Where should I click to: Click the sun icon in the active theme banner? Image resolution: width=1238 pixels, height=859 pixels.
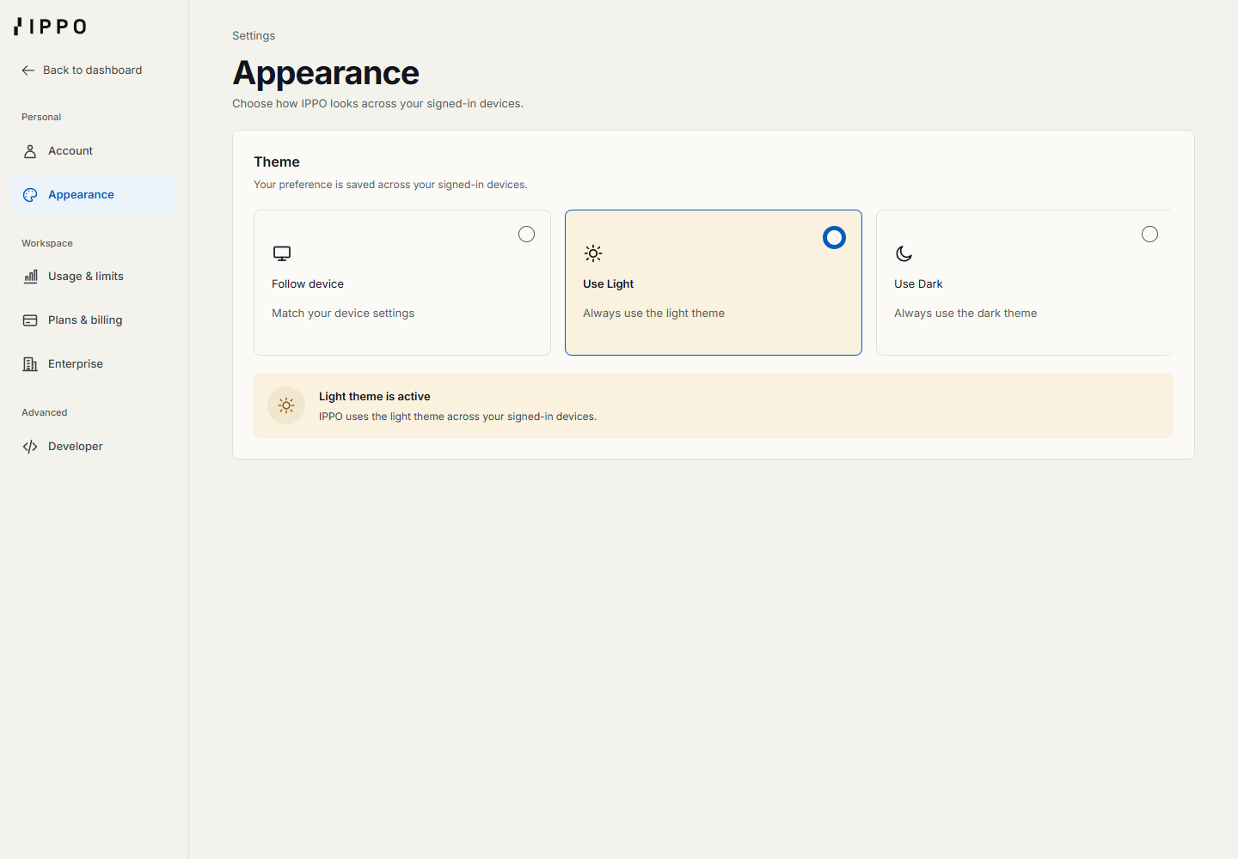coord(286,405)
